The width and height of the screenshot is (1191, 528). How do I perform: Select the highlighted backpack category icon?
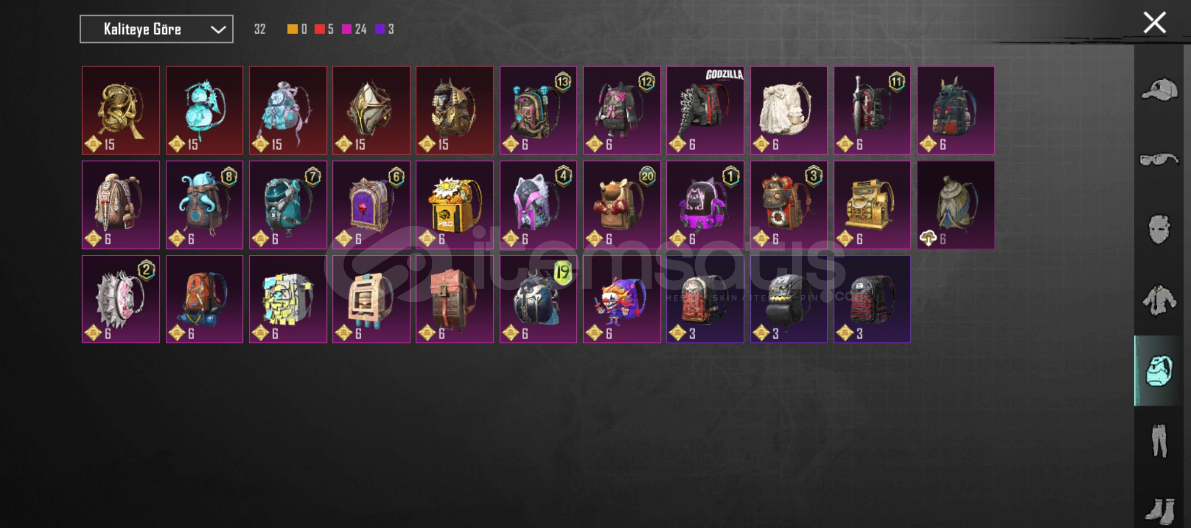pos(1159,371)
